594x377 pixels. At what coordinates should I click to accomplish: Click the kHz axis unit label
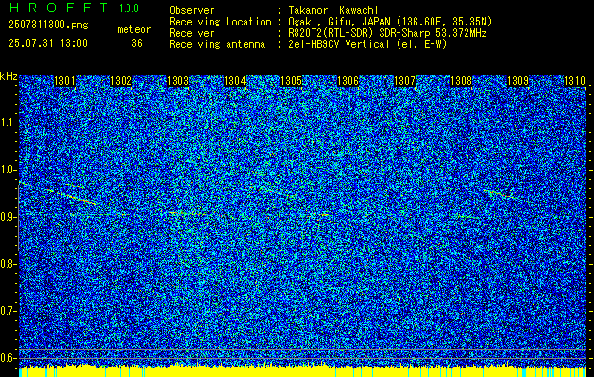pyautogui.click(x=8, y=76)
